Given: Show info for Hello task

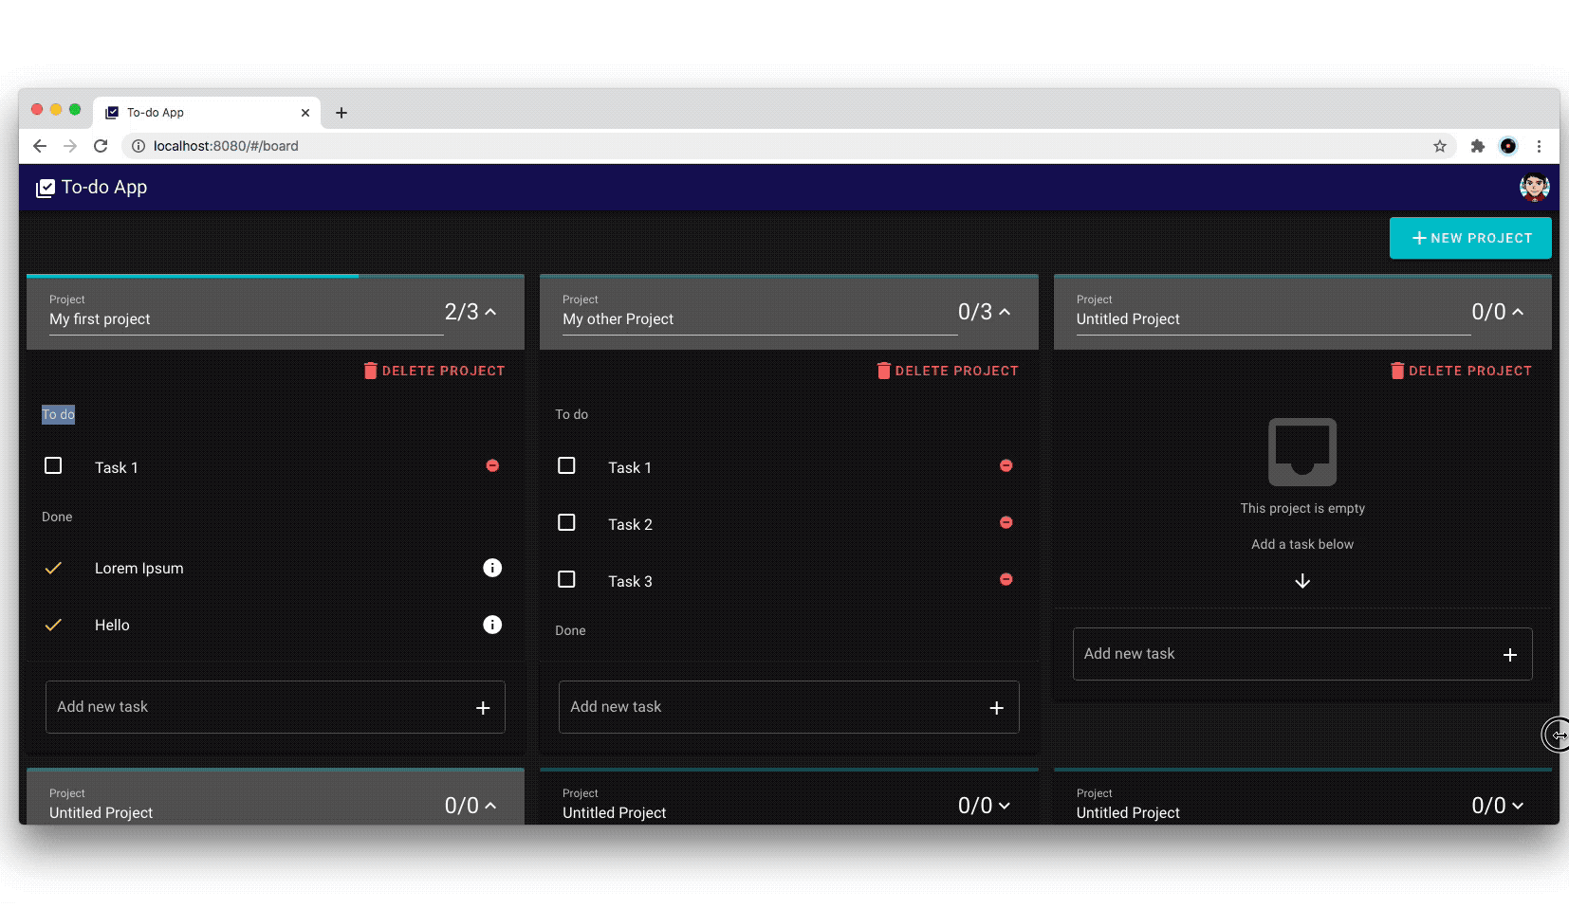Looking at the screenshot, I should pyautogui.click(x=492, y=625).
